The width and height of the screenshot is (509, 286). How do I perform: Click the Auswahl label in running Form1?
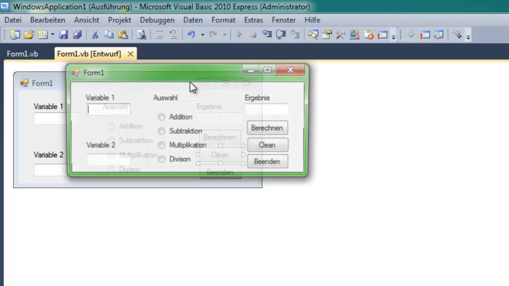165,98
